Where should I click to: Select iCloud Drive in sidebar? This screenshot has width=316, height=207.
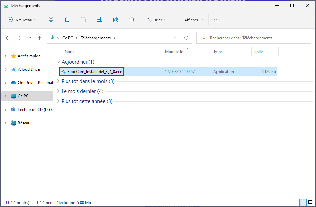[29, 69]
